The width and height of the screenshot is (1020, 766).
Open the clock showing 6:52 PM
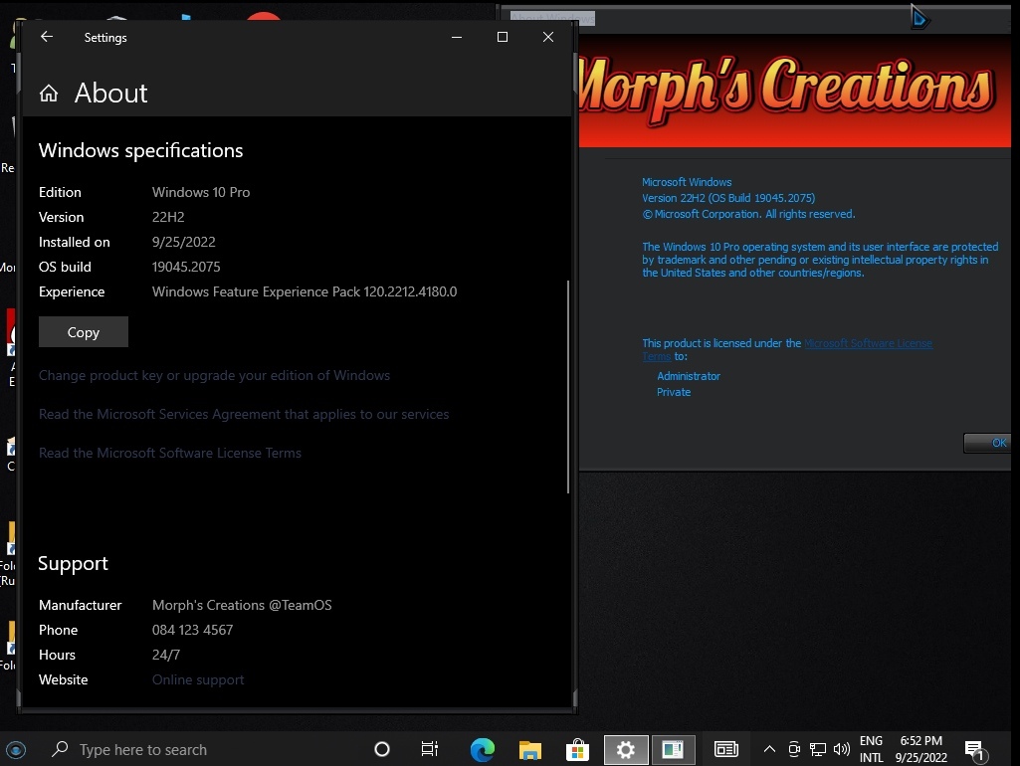point(921,749)
